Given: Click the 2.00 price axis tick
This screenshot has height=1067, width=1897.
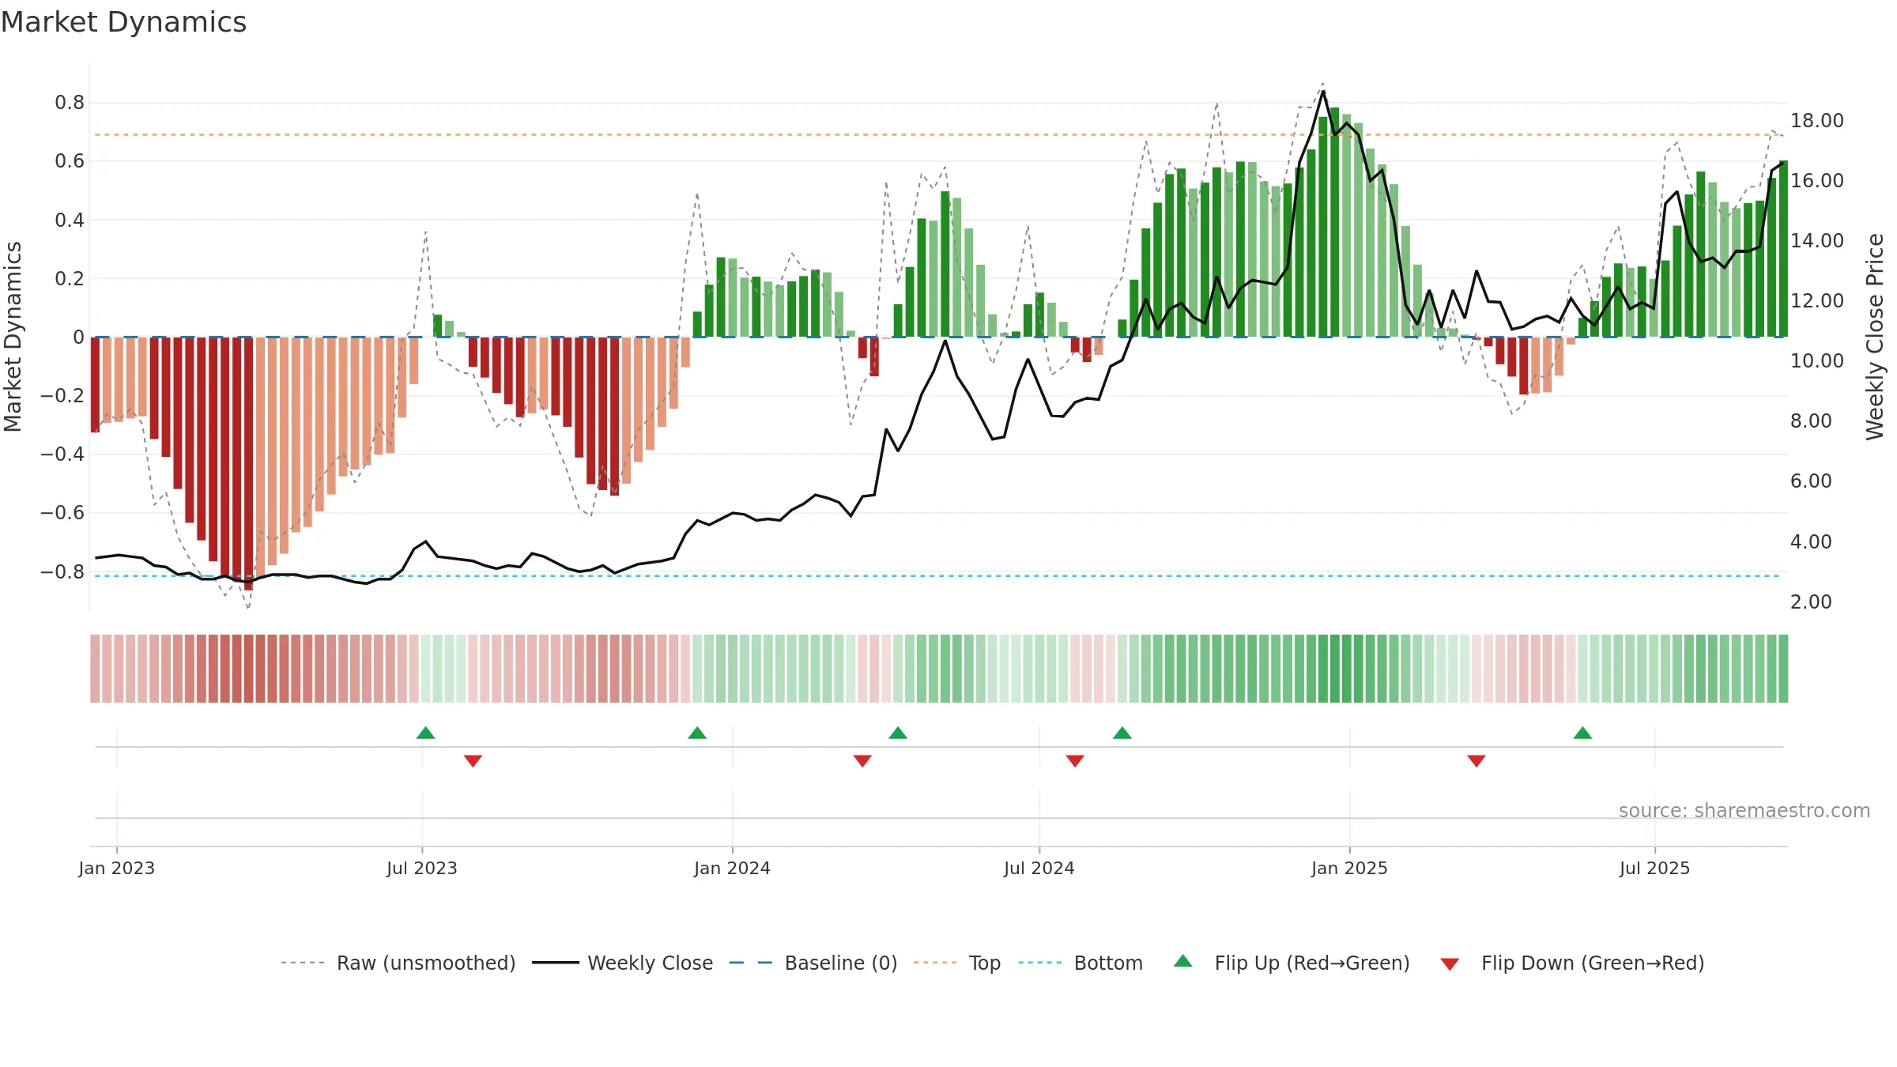Looking at the screenshot, I should point(1811,602).
